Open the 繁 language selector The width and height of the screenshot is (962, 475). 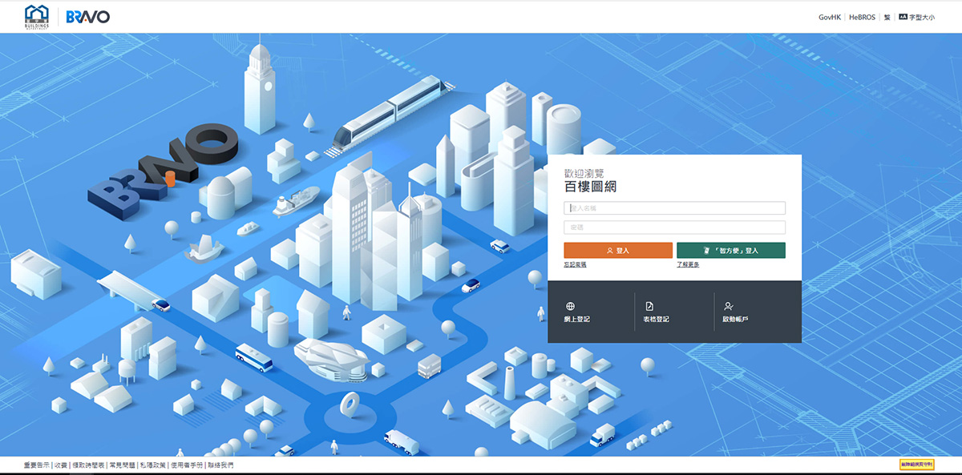887,17
